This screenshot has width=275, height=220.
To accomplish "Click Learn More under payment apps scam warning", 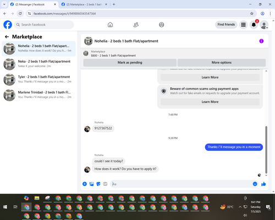I will pos(210,102).
